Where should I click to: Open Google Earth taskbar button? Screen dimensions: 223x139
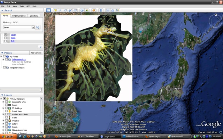(109, 137)
